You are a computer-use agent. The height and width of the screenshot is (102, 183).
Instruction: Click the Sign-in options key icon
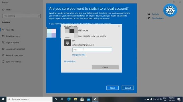click(x=3, y=42)
